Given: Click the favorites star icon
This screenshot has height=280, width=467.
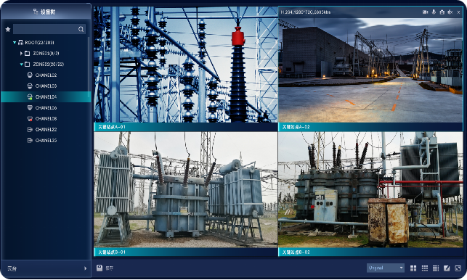Looking at the screenshot, I should pos(8,29).
